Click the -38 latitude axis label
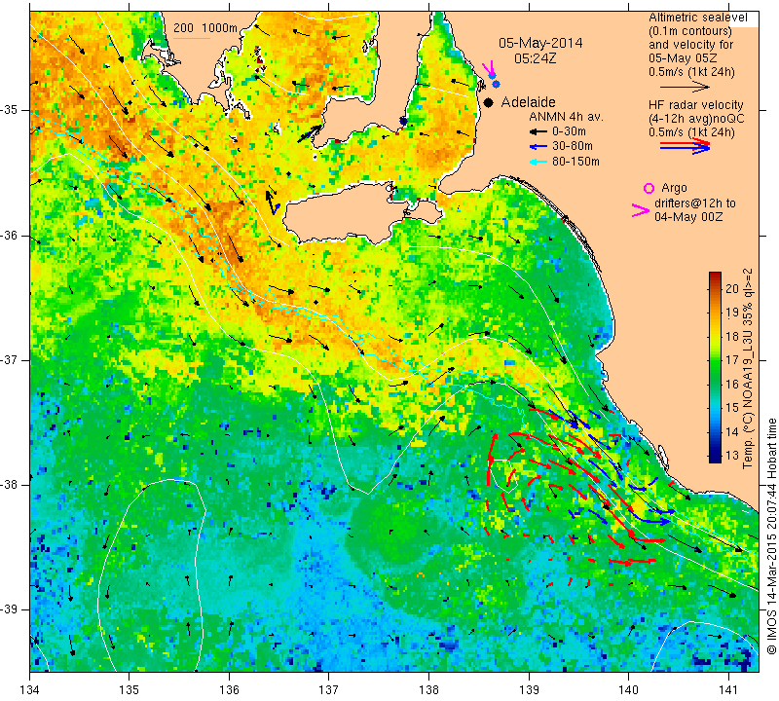This screenshot has width=779, height=701. pos(11,485)
